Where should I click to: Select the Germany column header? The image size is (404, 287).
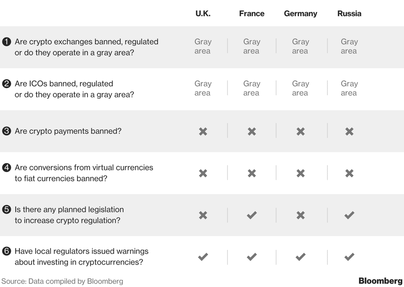coord(300,13)
